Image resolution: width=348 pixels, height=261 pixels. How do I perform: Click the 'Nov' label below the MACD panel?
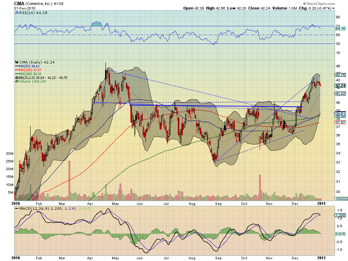click(x=269, y=258)
